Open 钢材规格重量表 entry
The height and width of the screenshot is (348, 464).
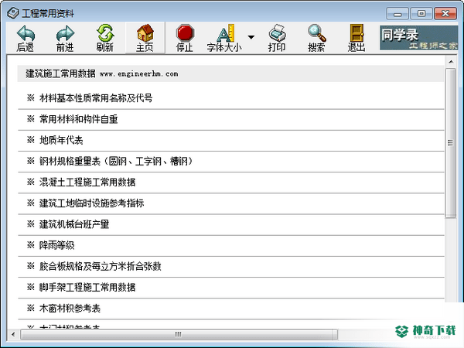[x=116, y=161]
